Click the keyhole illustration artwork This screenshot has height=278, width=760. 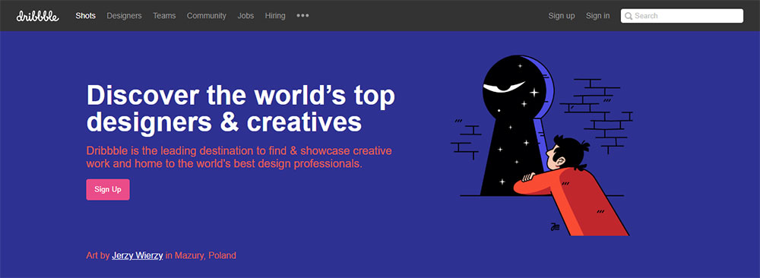click(x=542, y=145)
